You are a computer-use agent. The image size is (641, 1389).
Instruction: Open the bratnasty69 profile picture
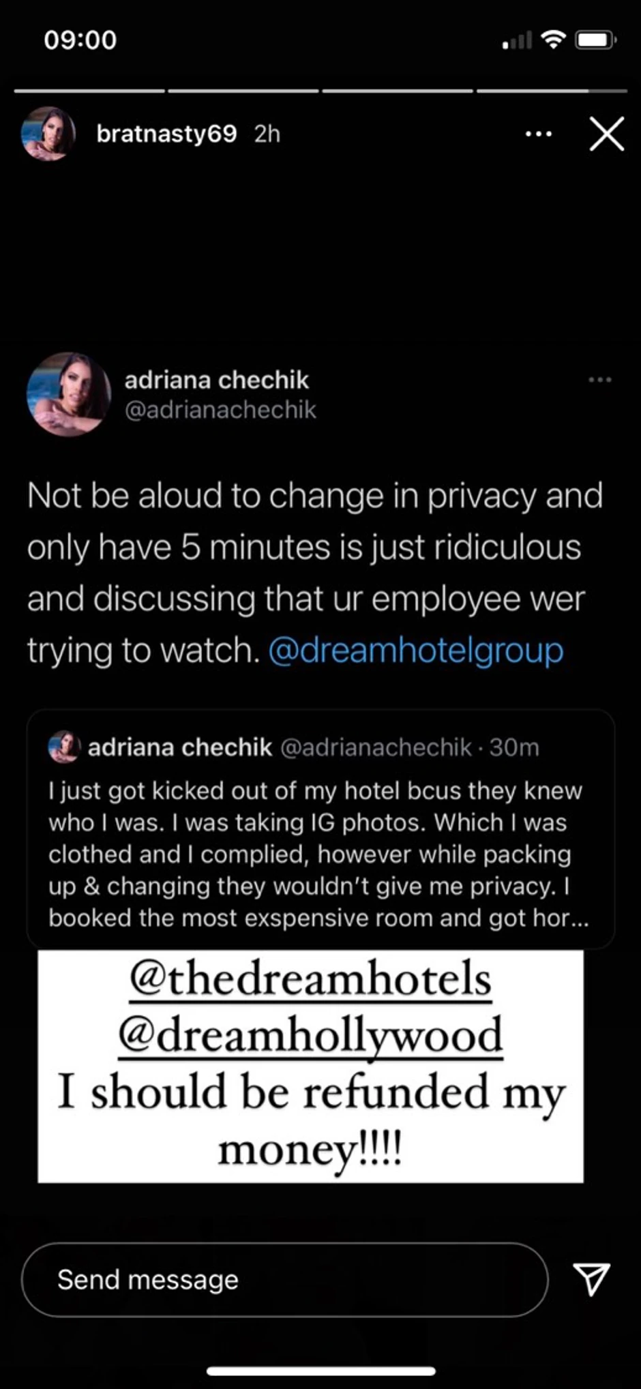48,134
